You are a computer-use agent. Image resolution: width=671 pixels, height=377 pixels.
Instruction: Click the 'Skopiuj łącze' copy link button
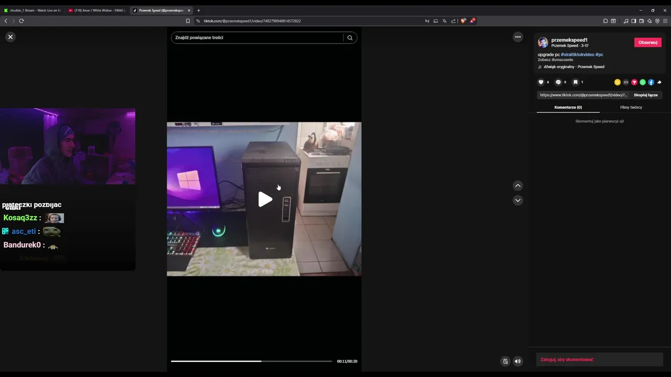[646, 95]
